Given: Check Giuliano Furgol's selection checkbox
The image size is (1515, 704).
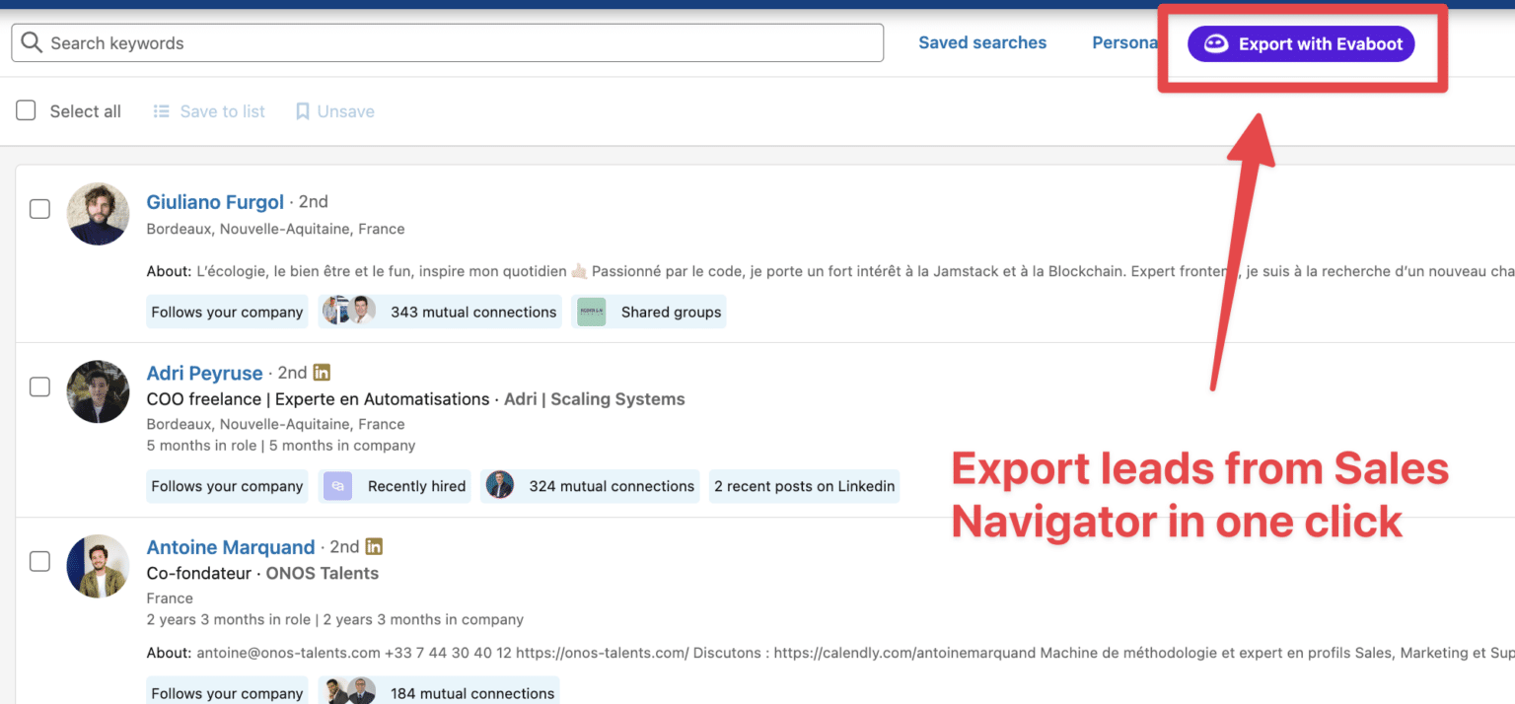Looking at the screenshot, I should (39, 209).
